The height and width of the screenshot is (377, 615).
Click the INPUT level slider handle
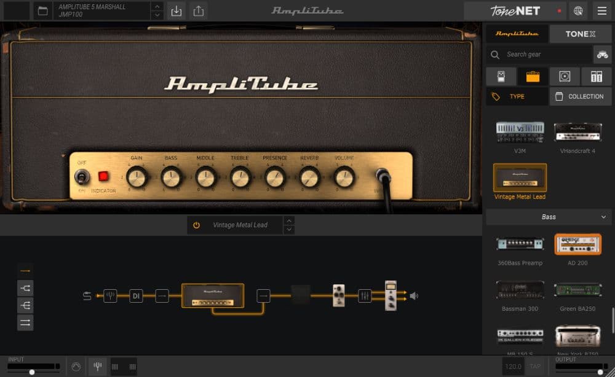click(x=32, y=372)
